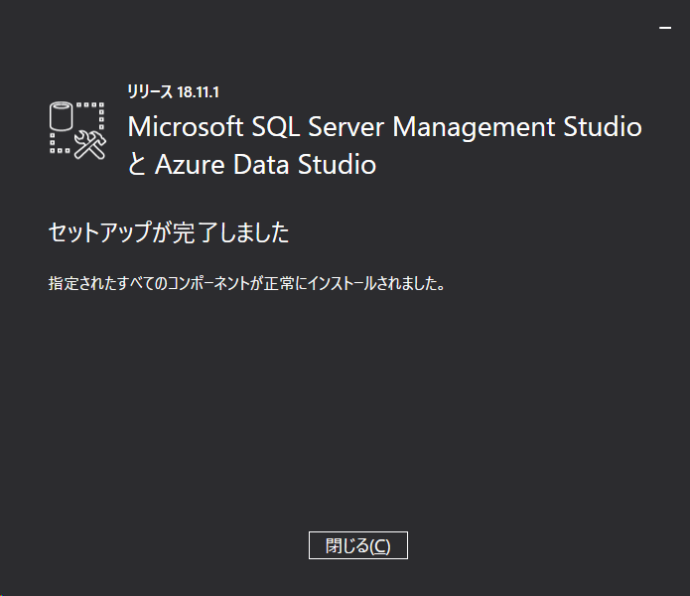Click the version number 18.11.1
The image size is (690, 596).
pos(198,92)
